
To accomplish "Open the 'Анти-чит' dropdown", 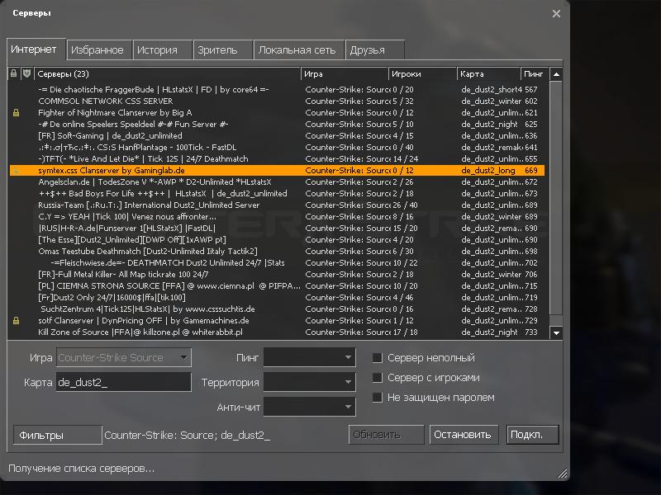I will (x=309, y=407).
